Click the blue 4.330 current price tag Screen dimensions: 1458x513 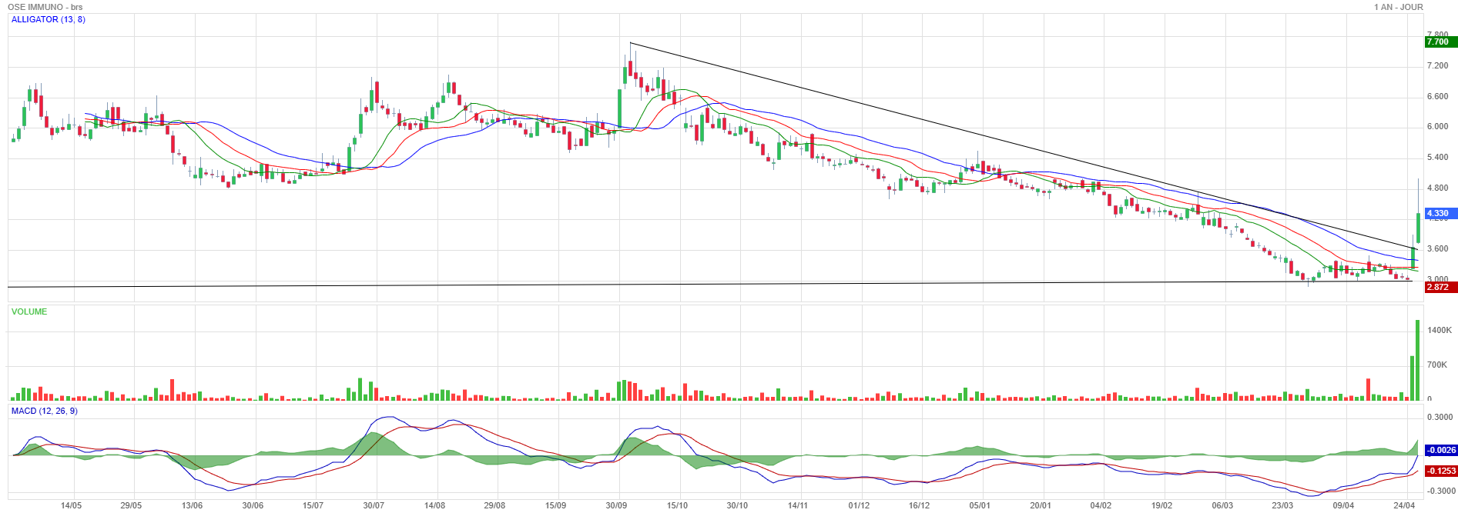coord(1440,213)
